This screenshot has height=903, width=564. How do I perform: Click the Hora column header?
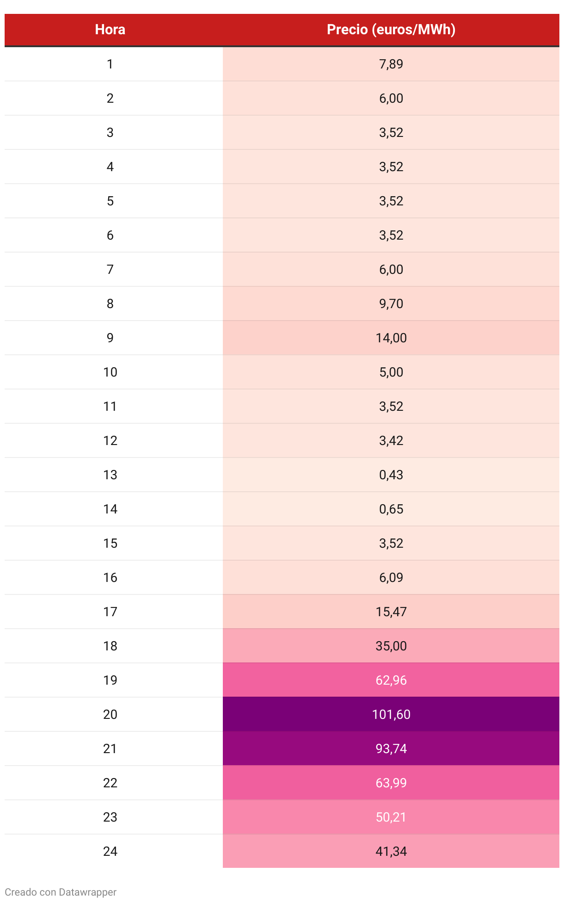coord(110,30)
